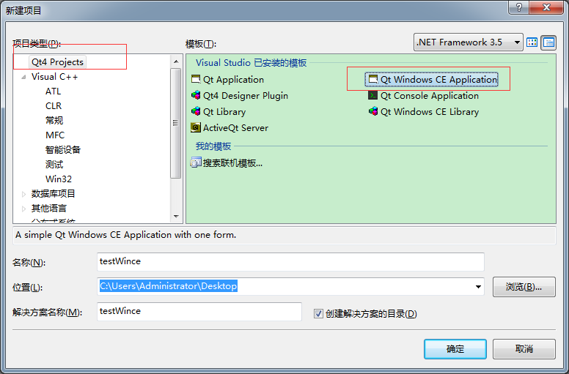Select the MFC project type

[55, 135]
